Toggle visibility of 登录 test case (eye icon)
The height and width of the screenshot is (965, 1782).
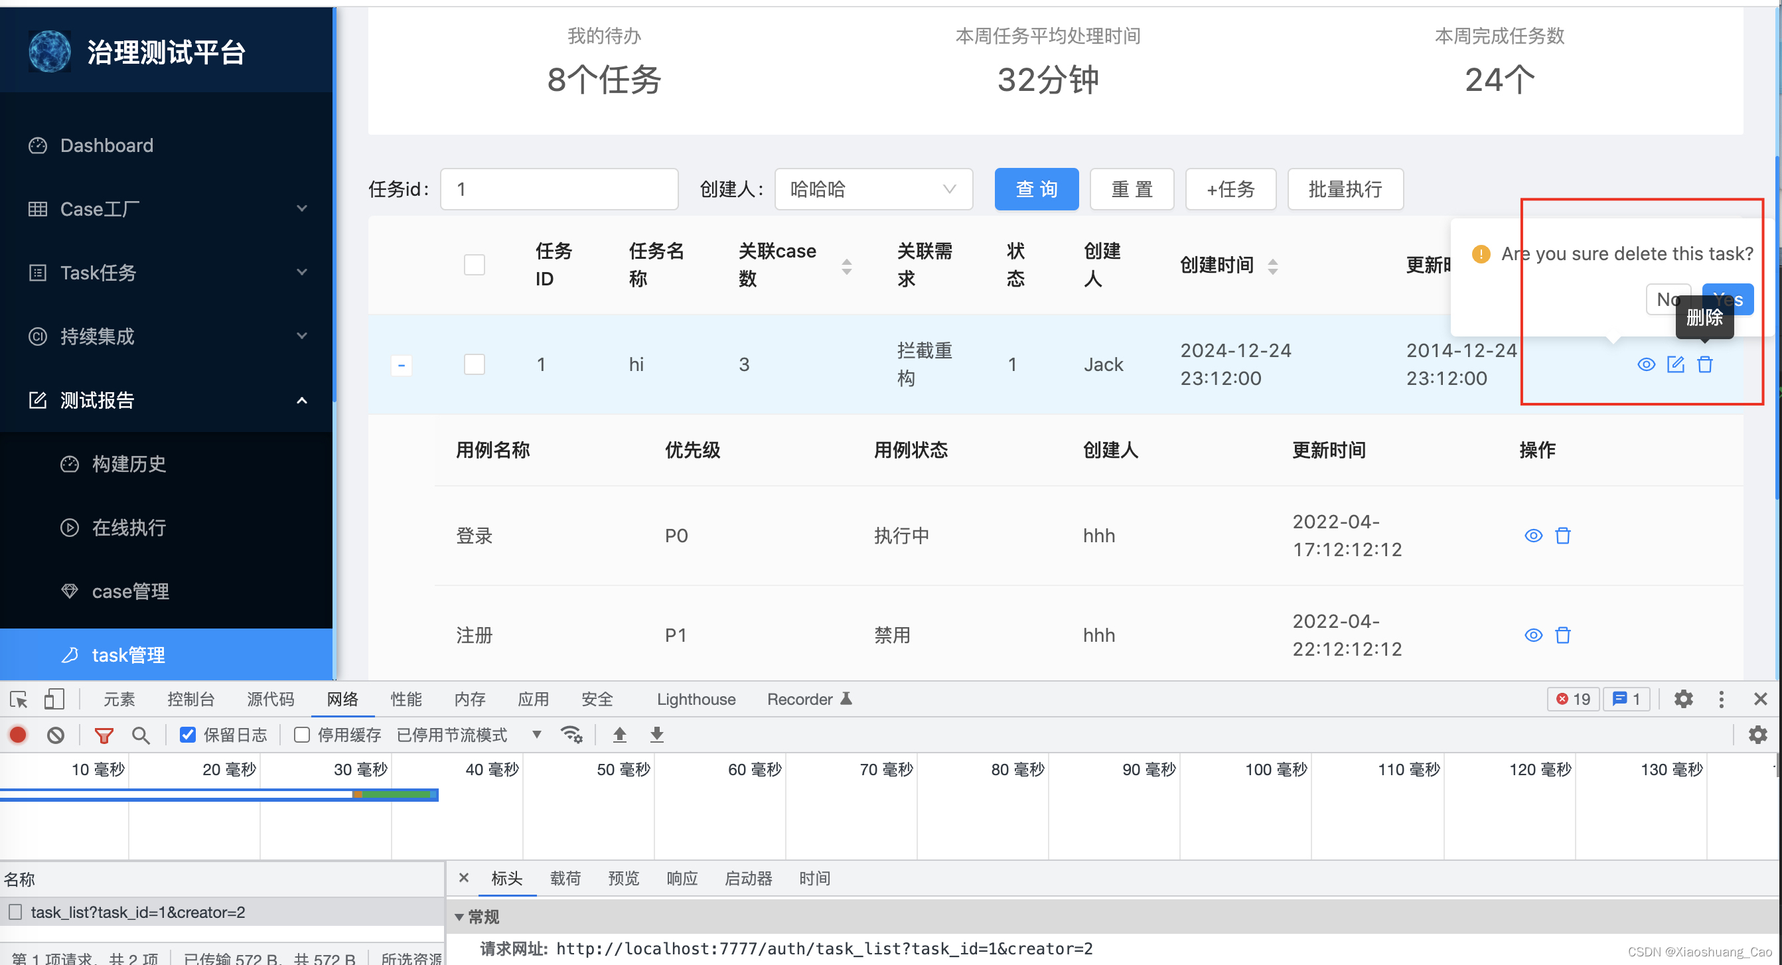(x=1533, y=536)
